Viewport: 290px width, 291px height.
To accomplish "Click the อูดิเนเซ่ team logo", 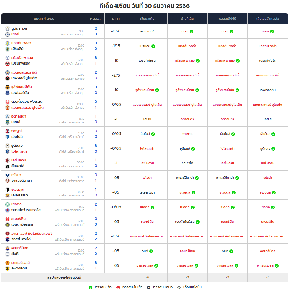I will point(7,146).
